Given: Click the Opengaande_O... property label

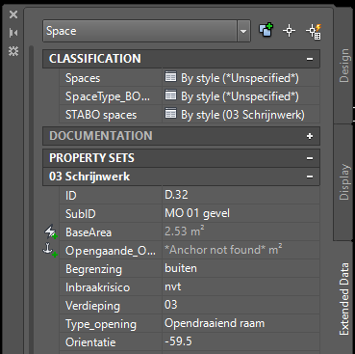Looking at the screenshot, I should [111, 251].
